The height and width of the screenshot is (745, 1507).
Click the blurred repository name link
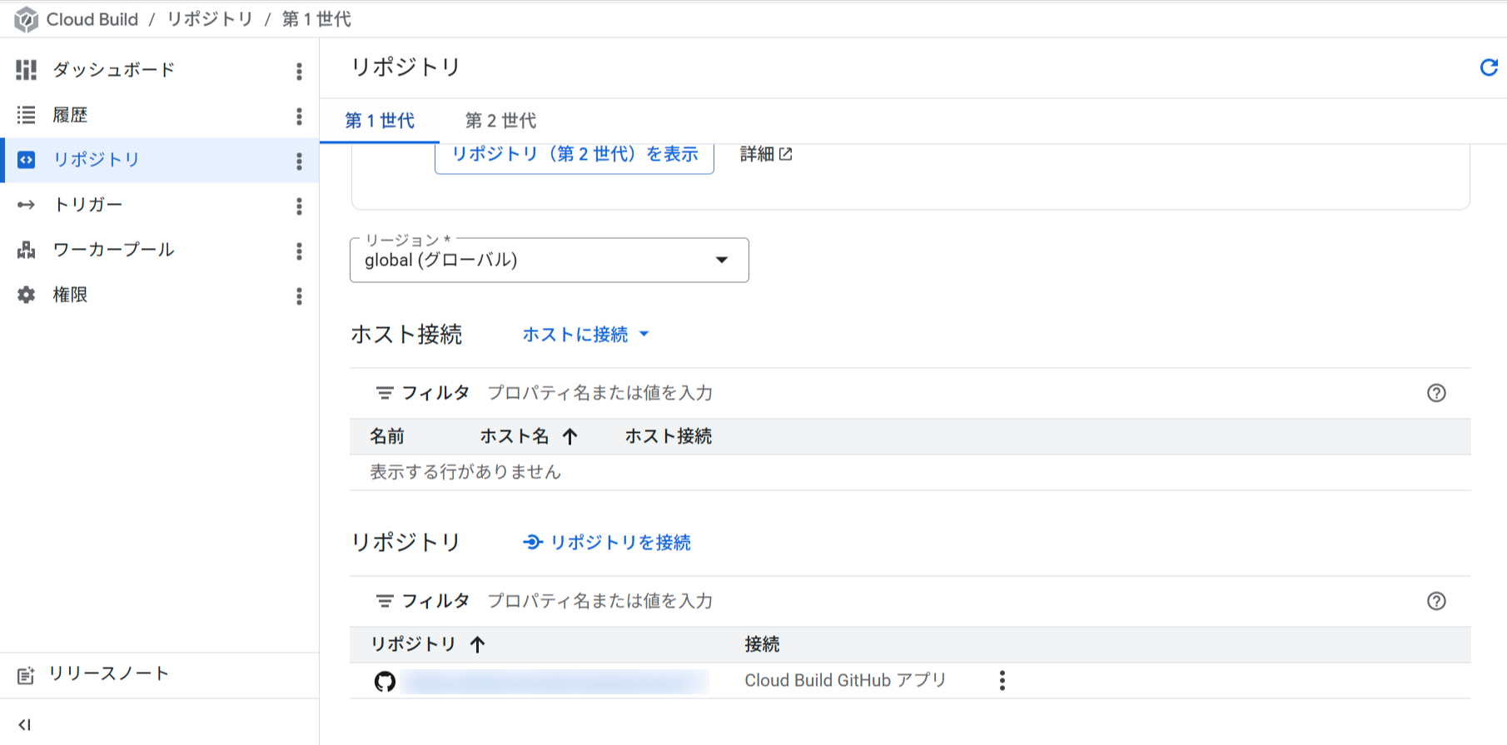pos(555,682)
